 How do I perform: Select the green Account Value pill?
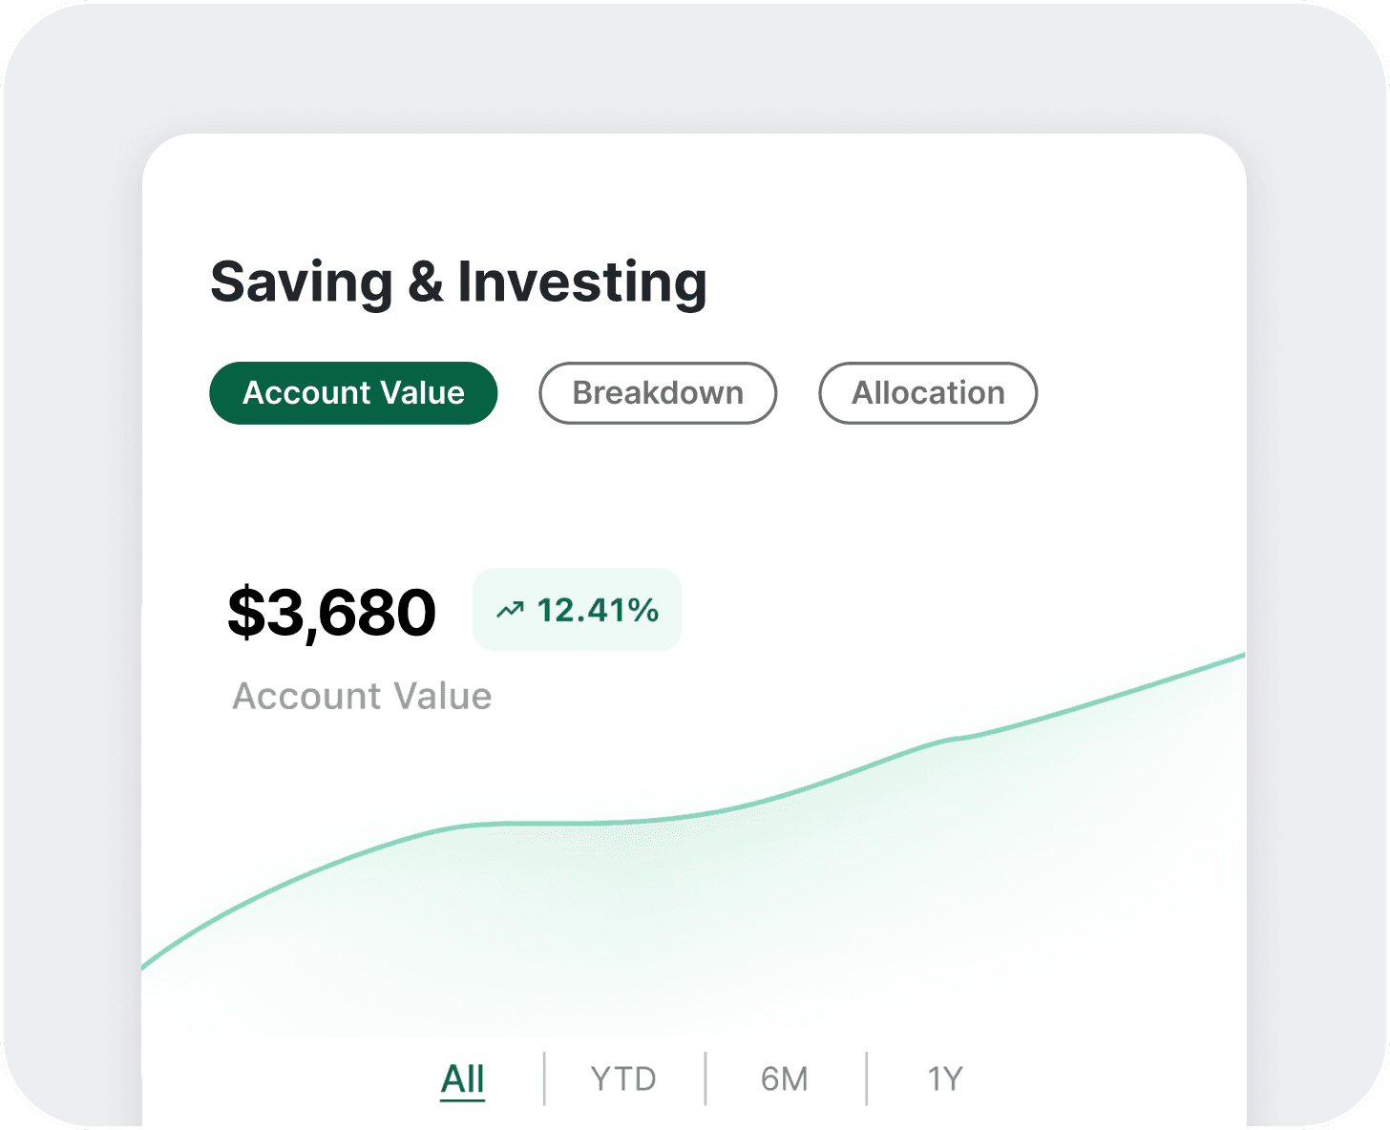click(353, 393)
